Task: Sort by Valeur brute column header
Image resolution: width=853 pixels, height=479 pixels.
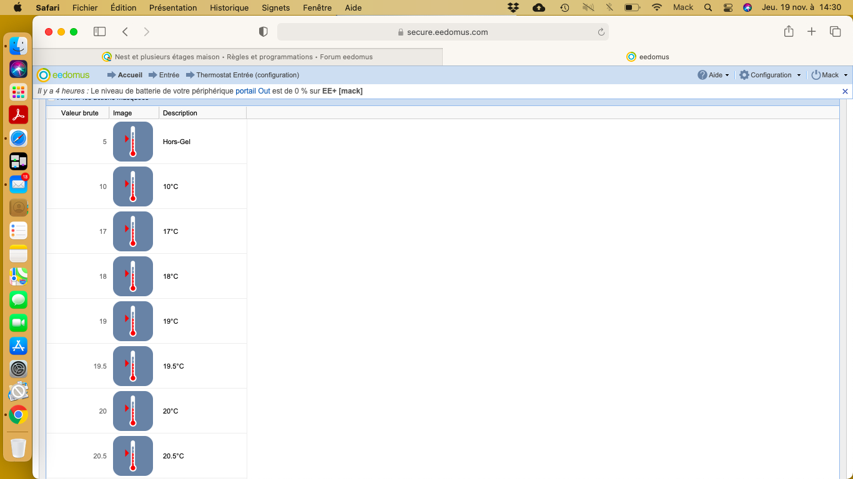Action: 79,113
